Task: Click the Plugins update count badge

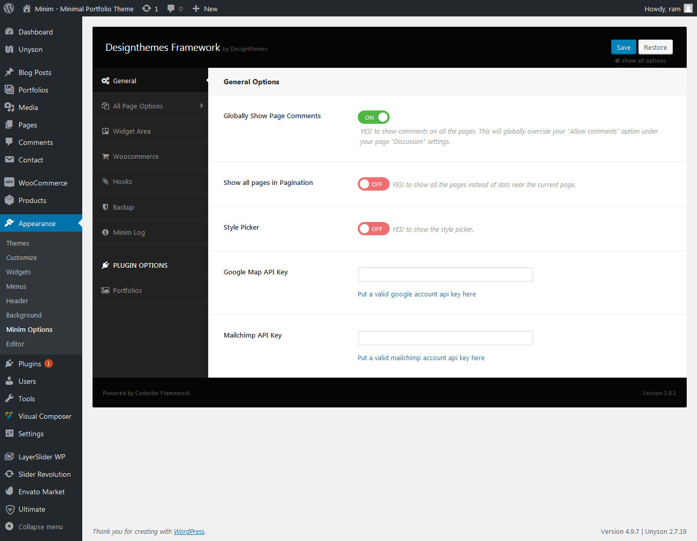Action: 48,363
